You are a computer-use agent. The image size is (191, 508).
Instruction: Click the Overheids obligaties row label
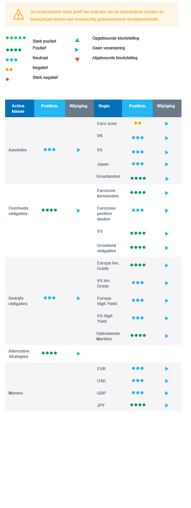[18, 211]
